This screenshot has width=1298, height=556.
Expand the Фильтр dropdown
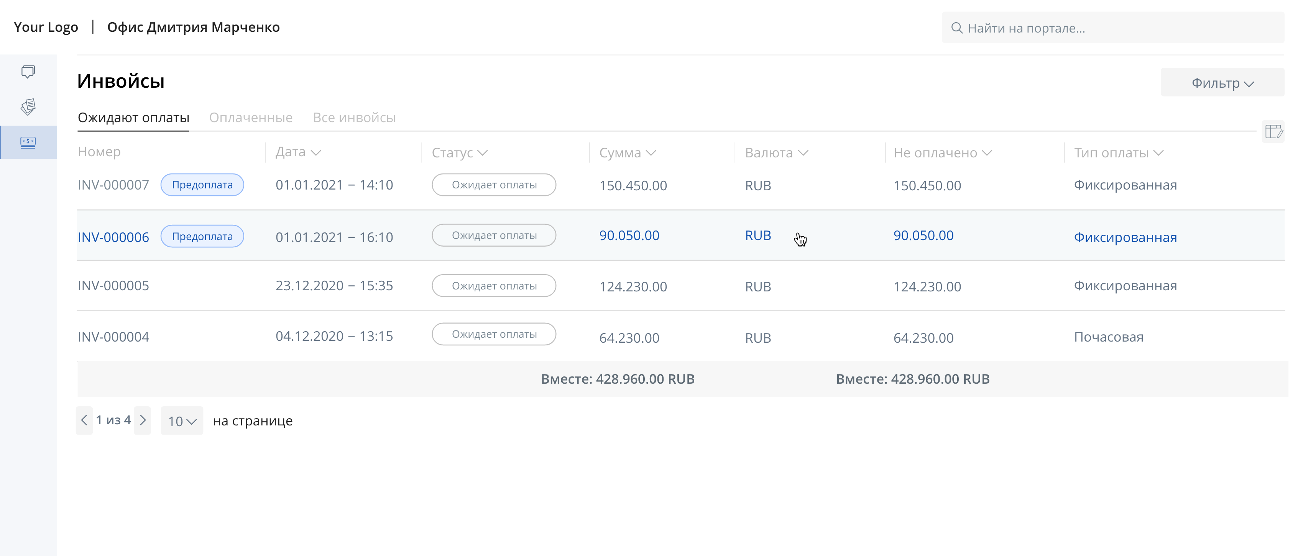[x=1222, y=83]
